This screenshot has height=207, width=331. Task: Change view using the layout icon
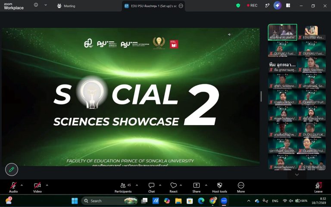(288, 6)
